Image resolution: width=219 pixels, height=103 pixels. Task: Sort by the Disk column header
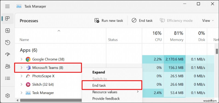202,40
